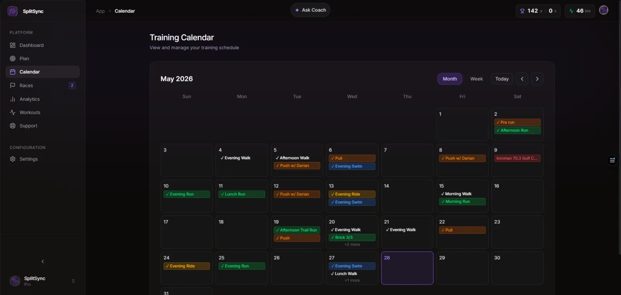The image size is (621, 295).
Task: Open Evening Swim on May 13
Action: pos(352,202)
